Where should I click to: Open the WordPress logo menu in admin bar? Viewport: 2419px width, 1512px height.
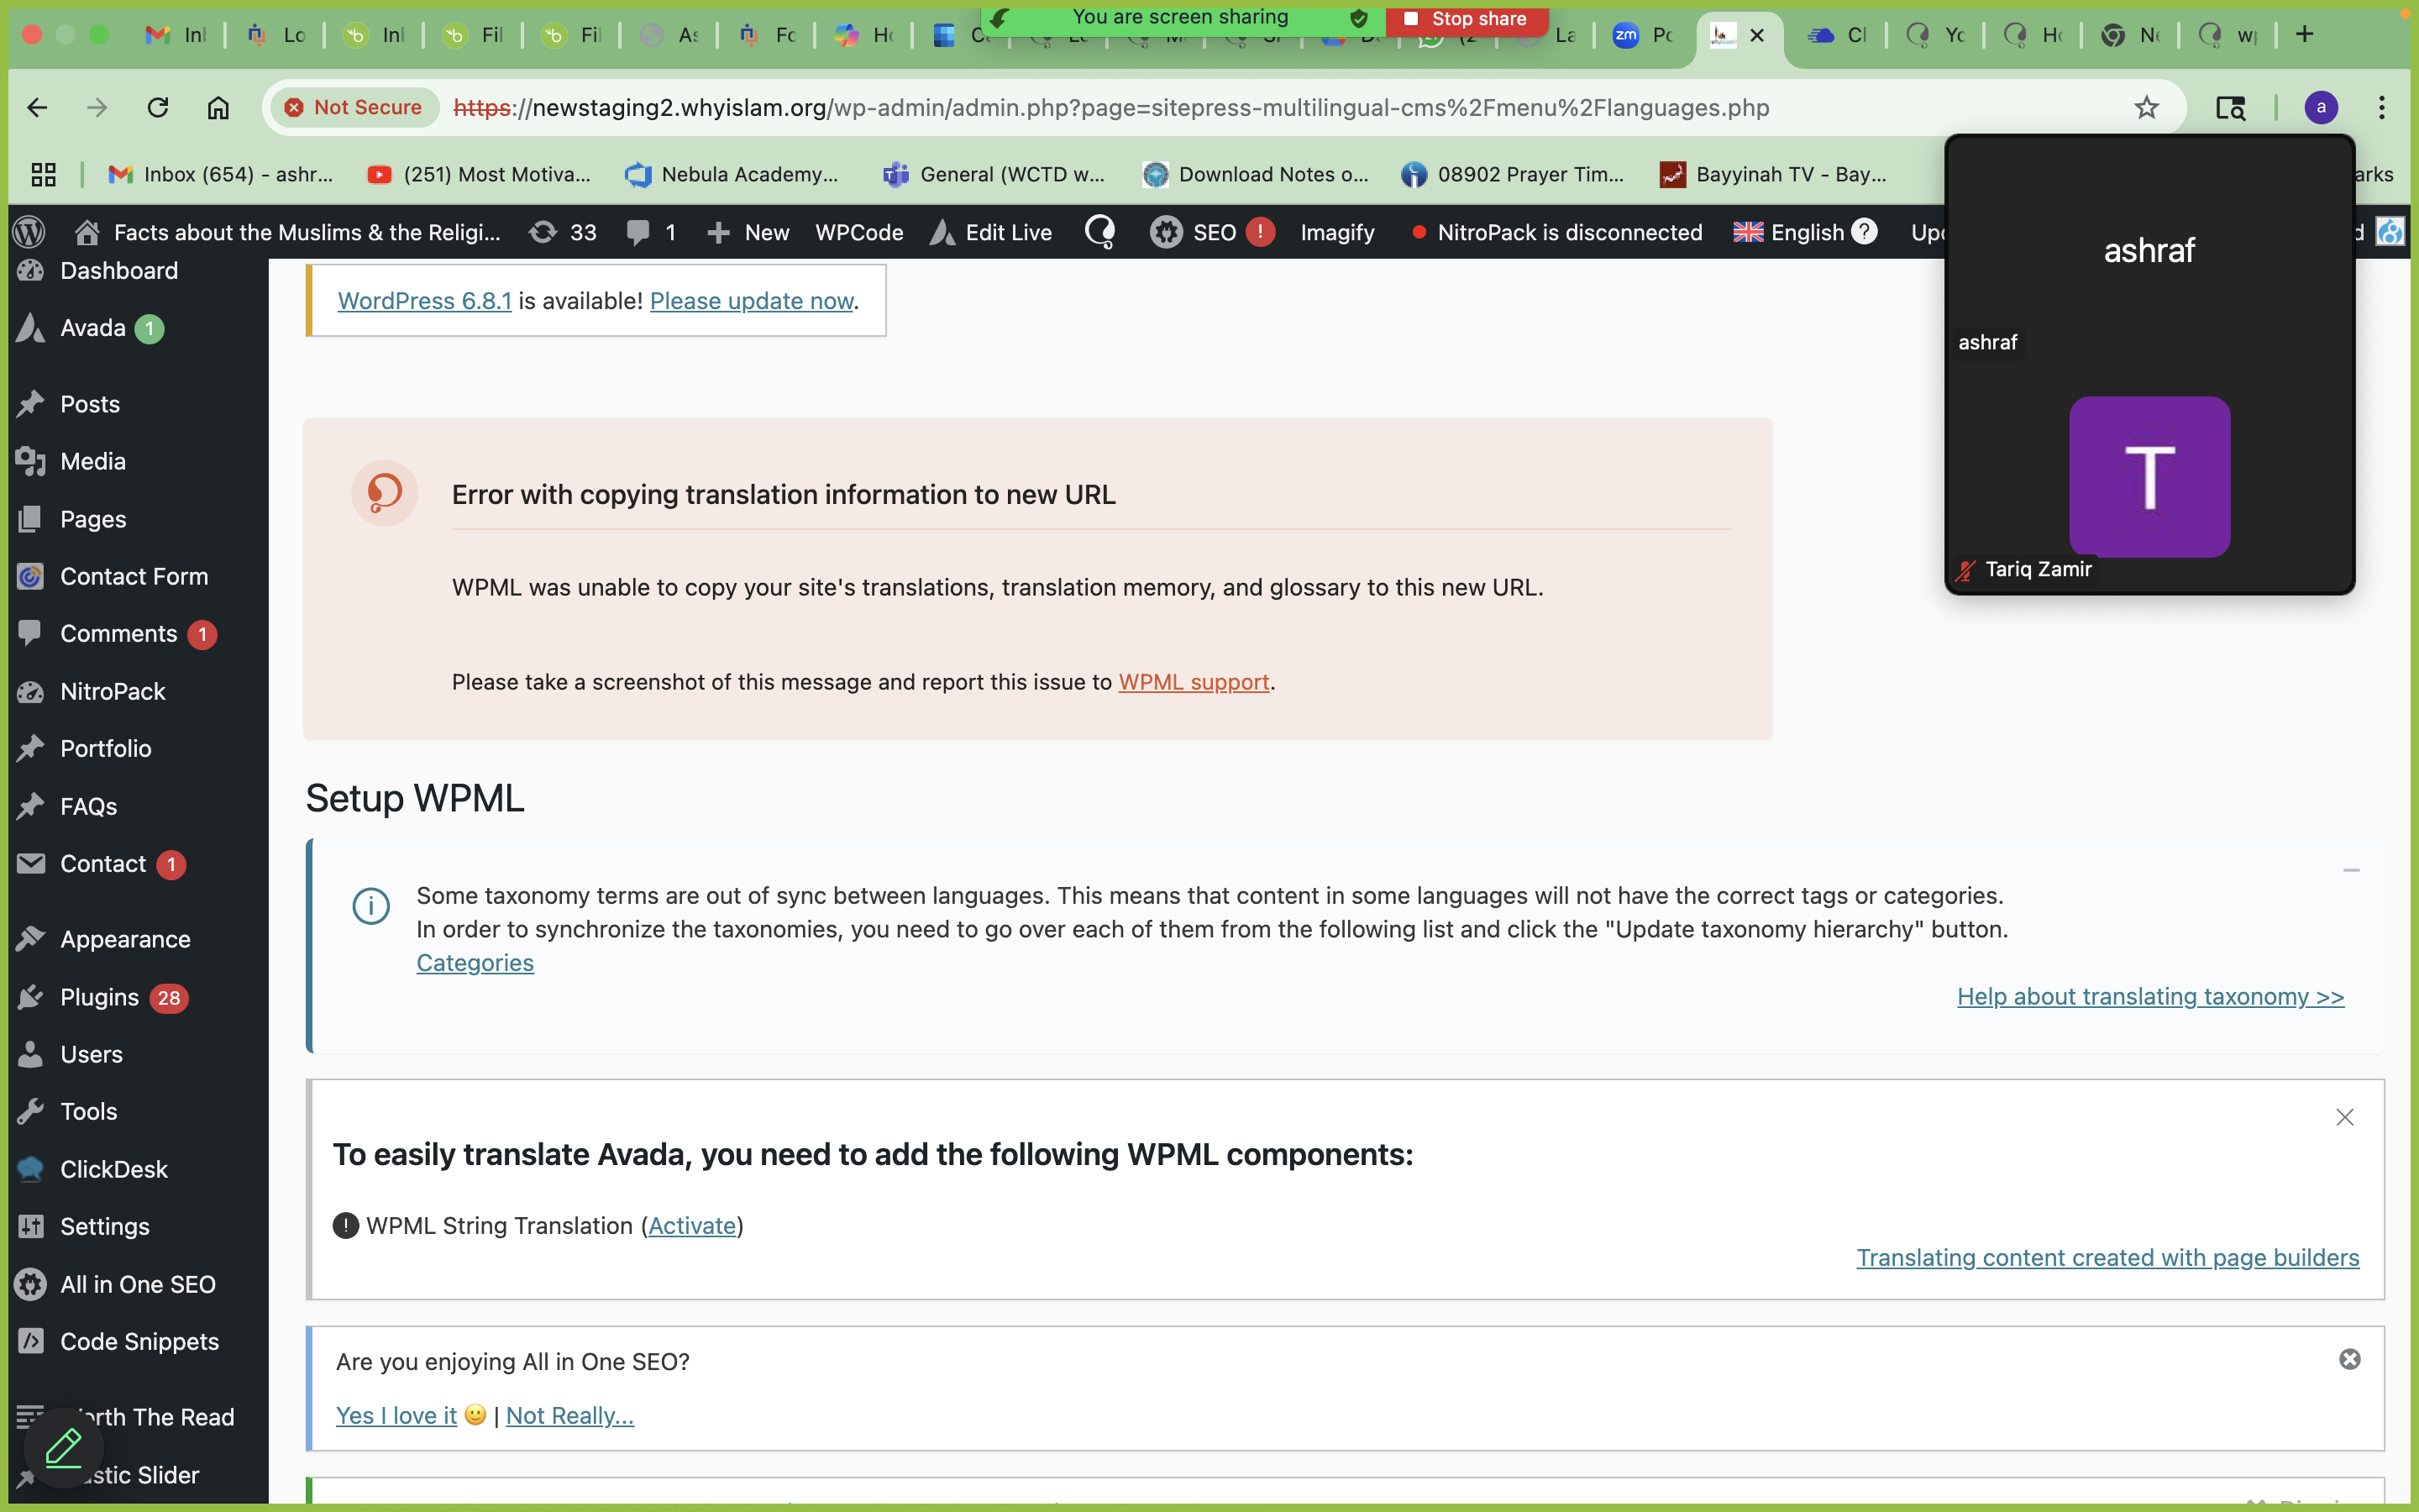[x=29, y=232]
